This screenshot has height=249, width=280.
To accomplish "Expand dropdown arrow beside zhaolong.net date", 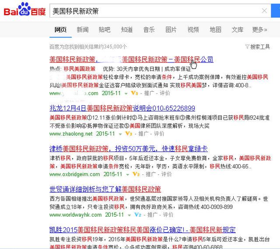I will (120, 134).
